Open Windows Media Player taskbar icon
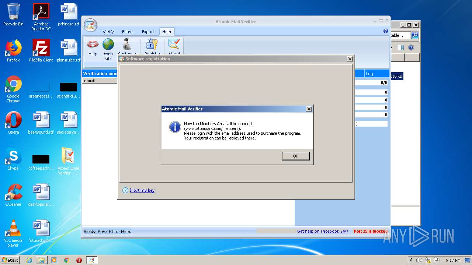Viewport: 472px width, 265px height. 54,260
